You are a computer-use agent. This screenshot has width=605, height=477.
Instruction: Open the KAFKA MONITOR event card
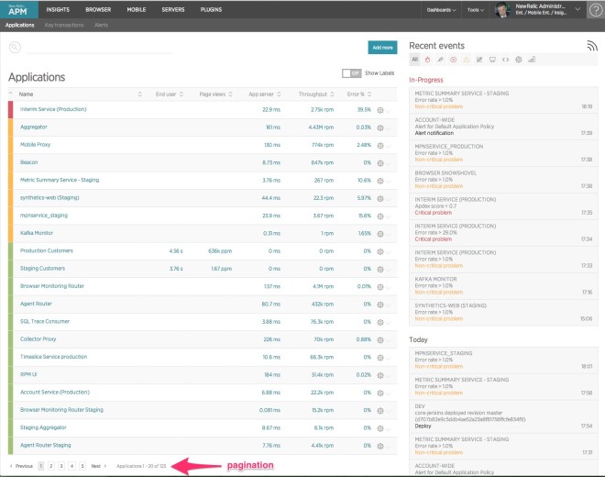[503, 286]
